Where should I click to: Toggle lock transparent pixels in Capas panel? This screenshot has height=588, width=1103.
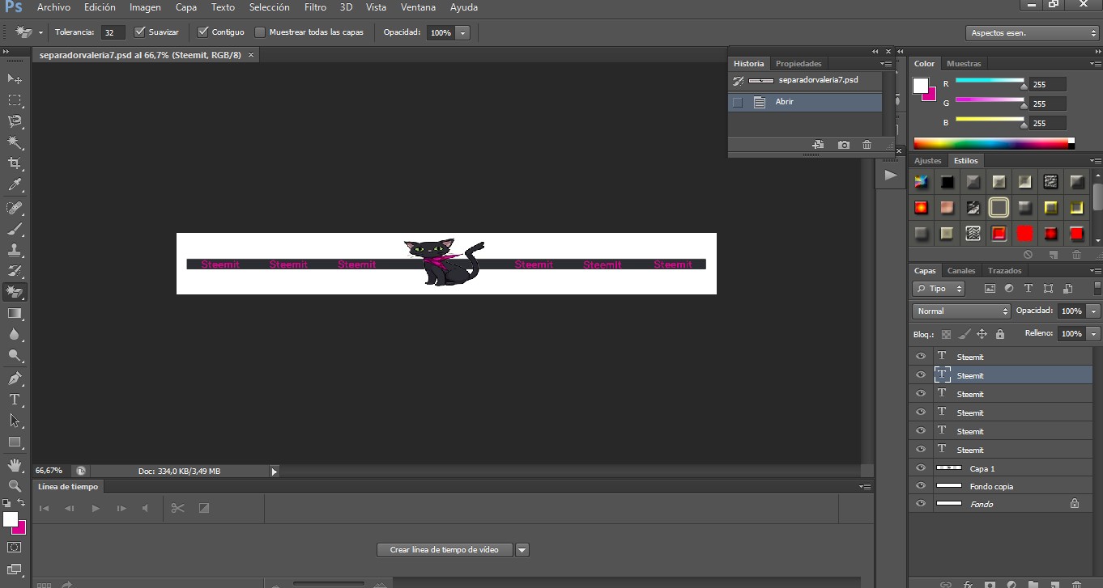pos(946,334)
